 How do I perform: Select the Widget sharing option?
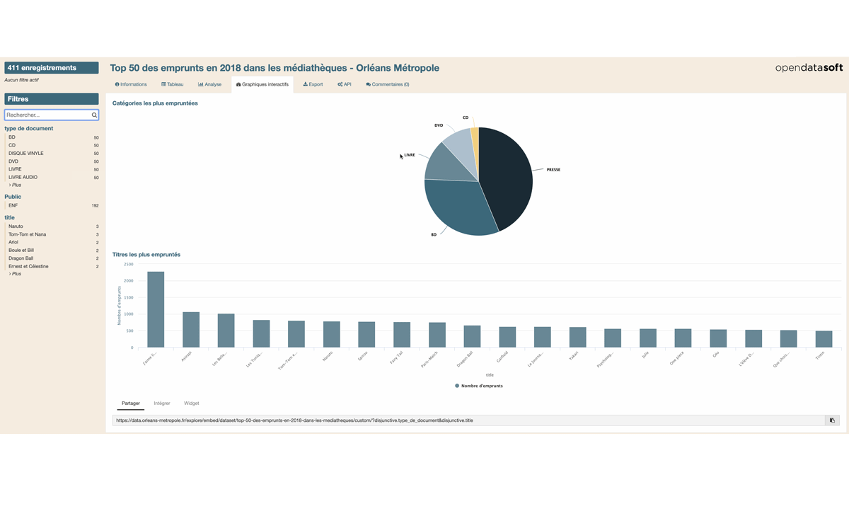click(191, 403)
